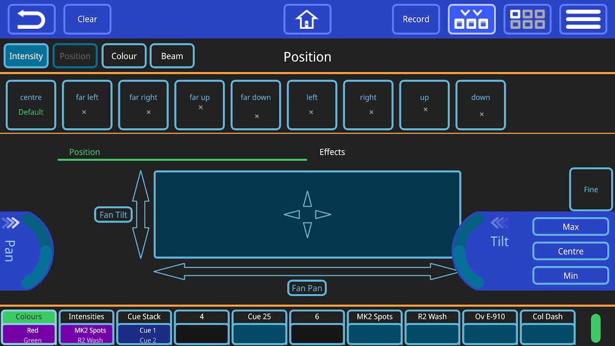Switch to the Position attribute tab
This screenshot has height=346, width=615.
(x=75, y=56)
